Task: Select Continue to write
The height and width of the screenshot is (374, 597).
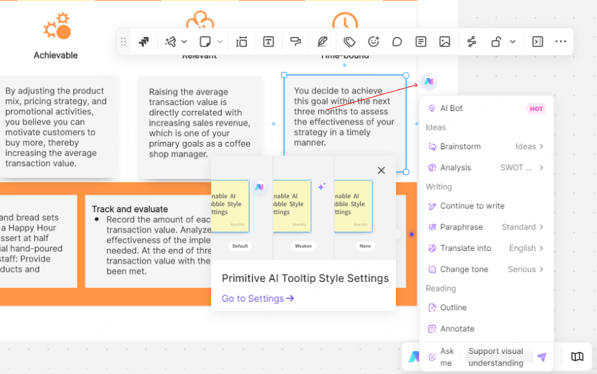Action: click(486, 206)
